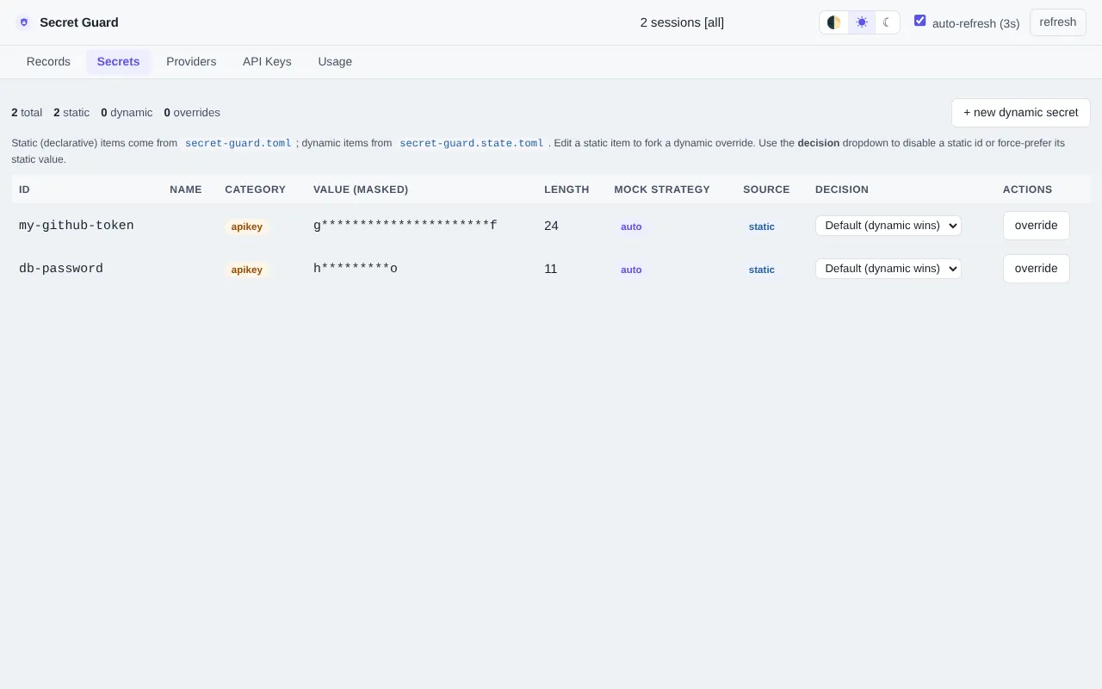Click the auto mock strategy for db-password
The width and height of the screenshot is (1102, 689).
[631, 270]
